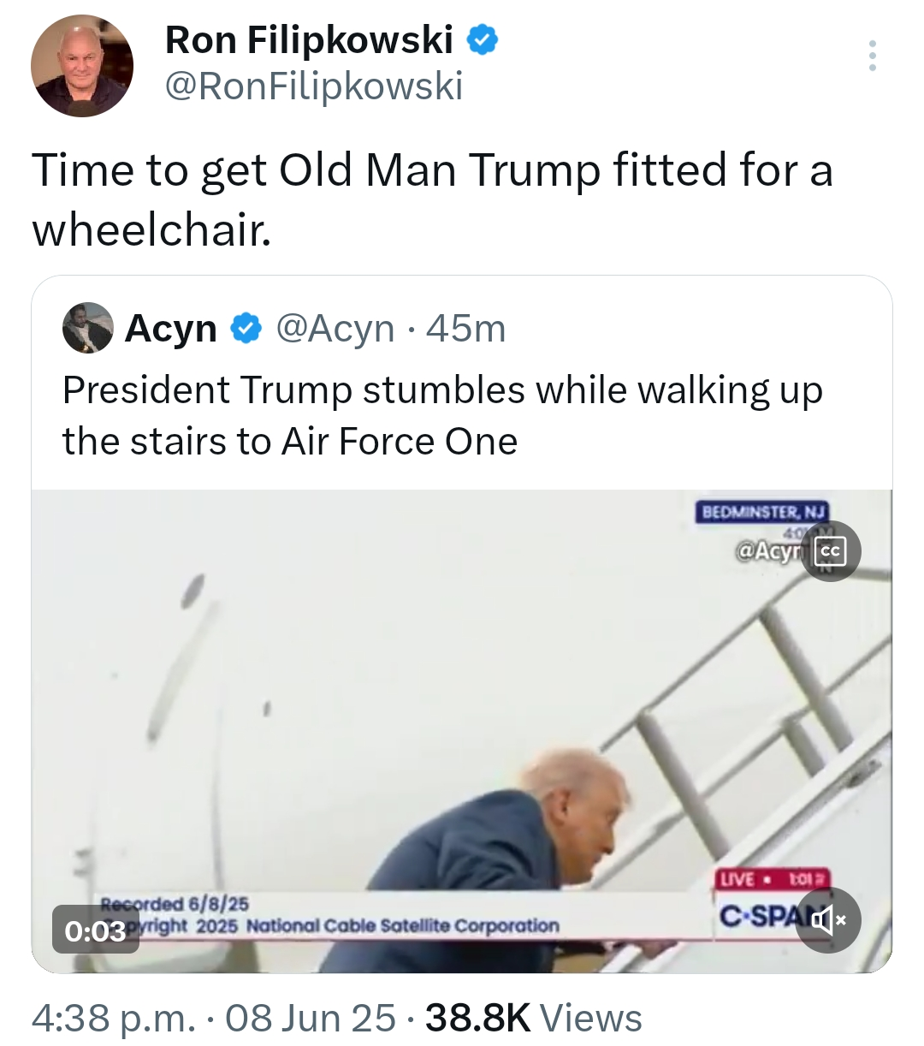Viewport: 924px width, 1046px height.
Task: Click the 0:03 video duration badge
Action: tap(96, 930)
